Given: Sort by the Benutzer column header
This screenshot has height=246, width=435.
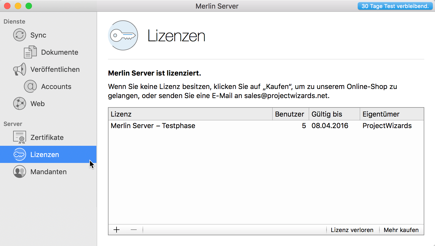Looking at the screenshot, I should [x=291, y=114].
